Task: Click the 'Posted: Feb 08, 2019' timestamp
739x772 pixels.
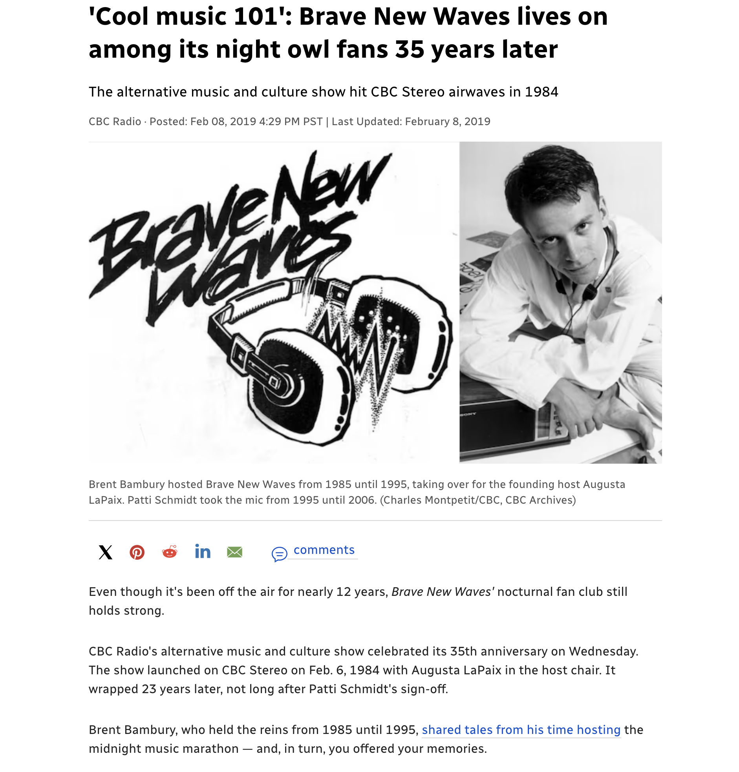Action: 236,122
